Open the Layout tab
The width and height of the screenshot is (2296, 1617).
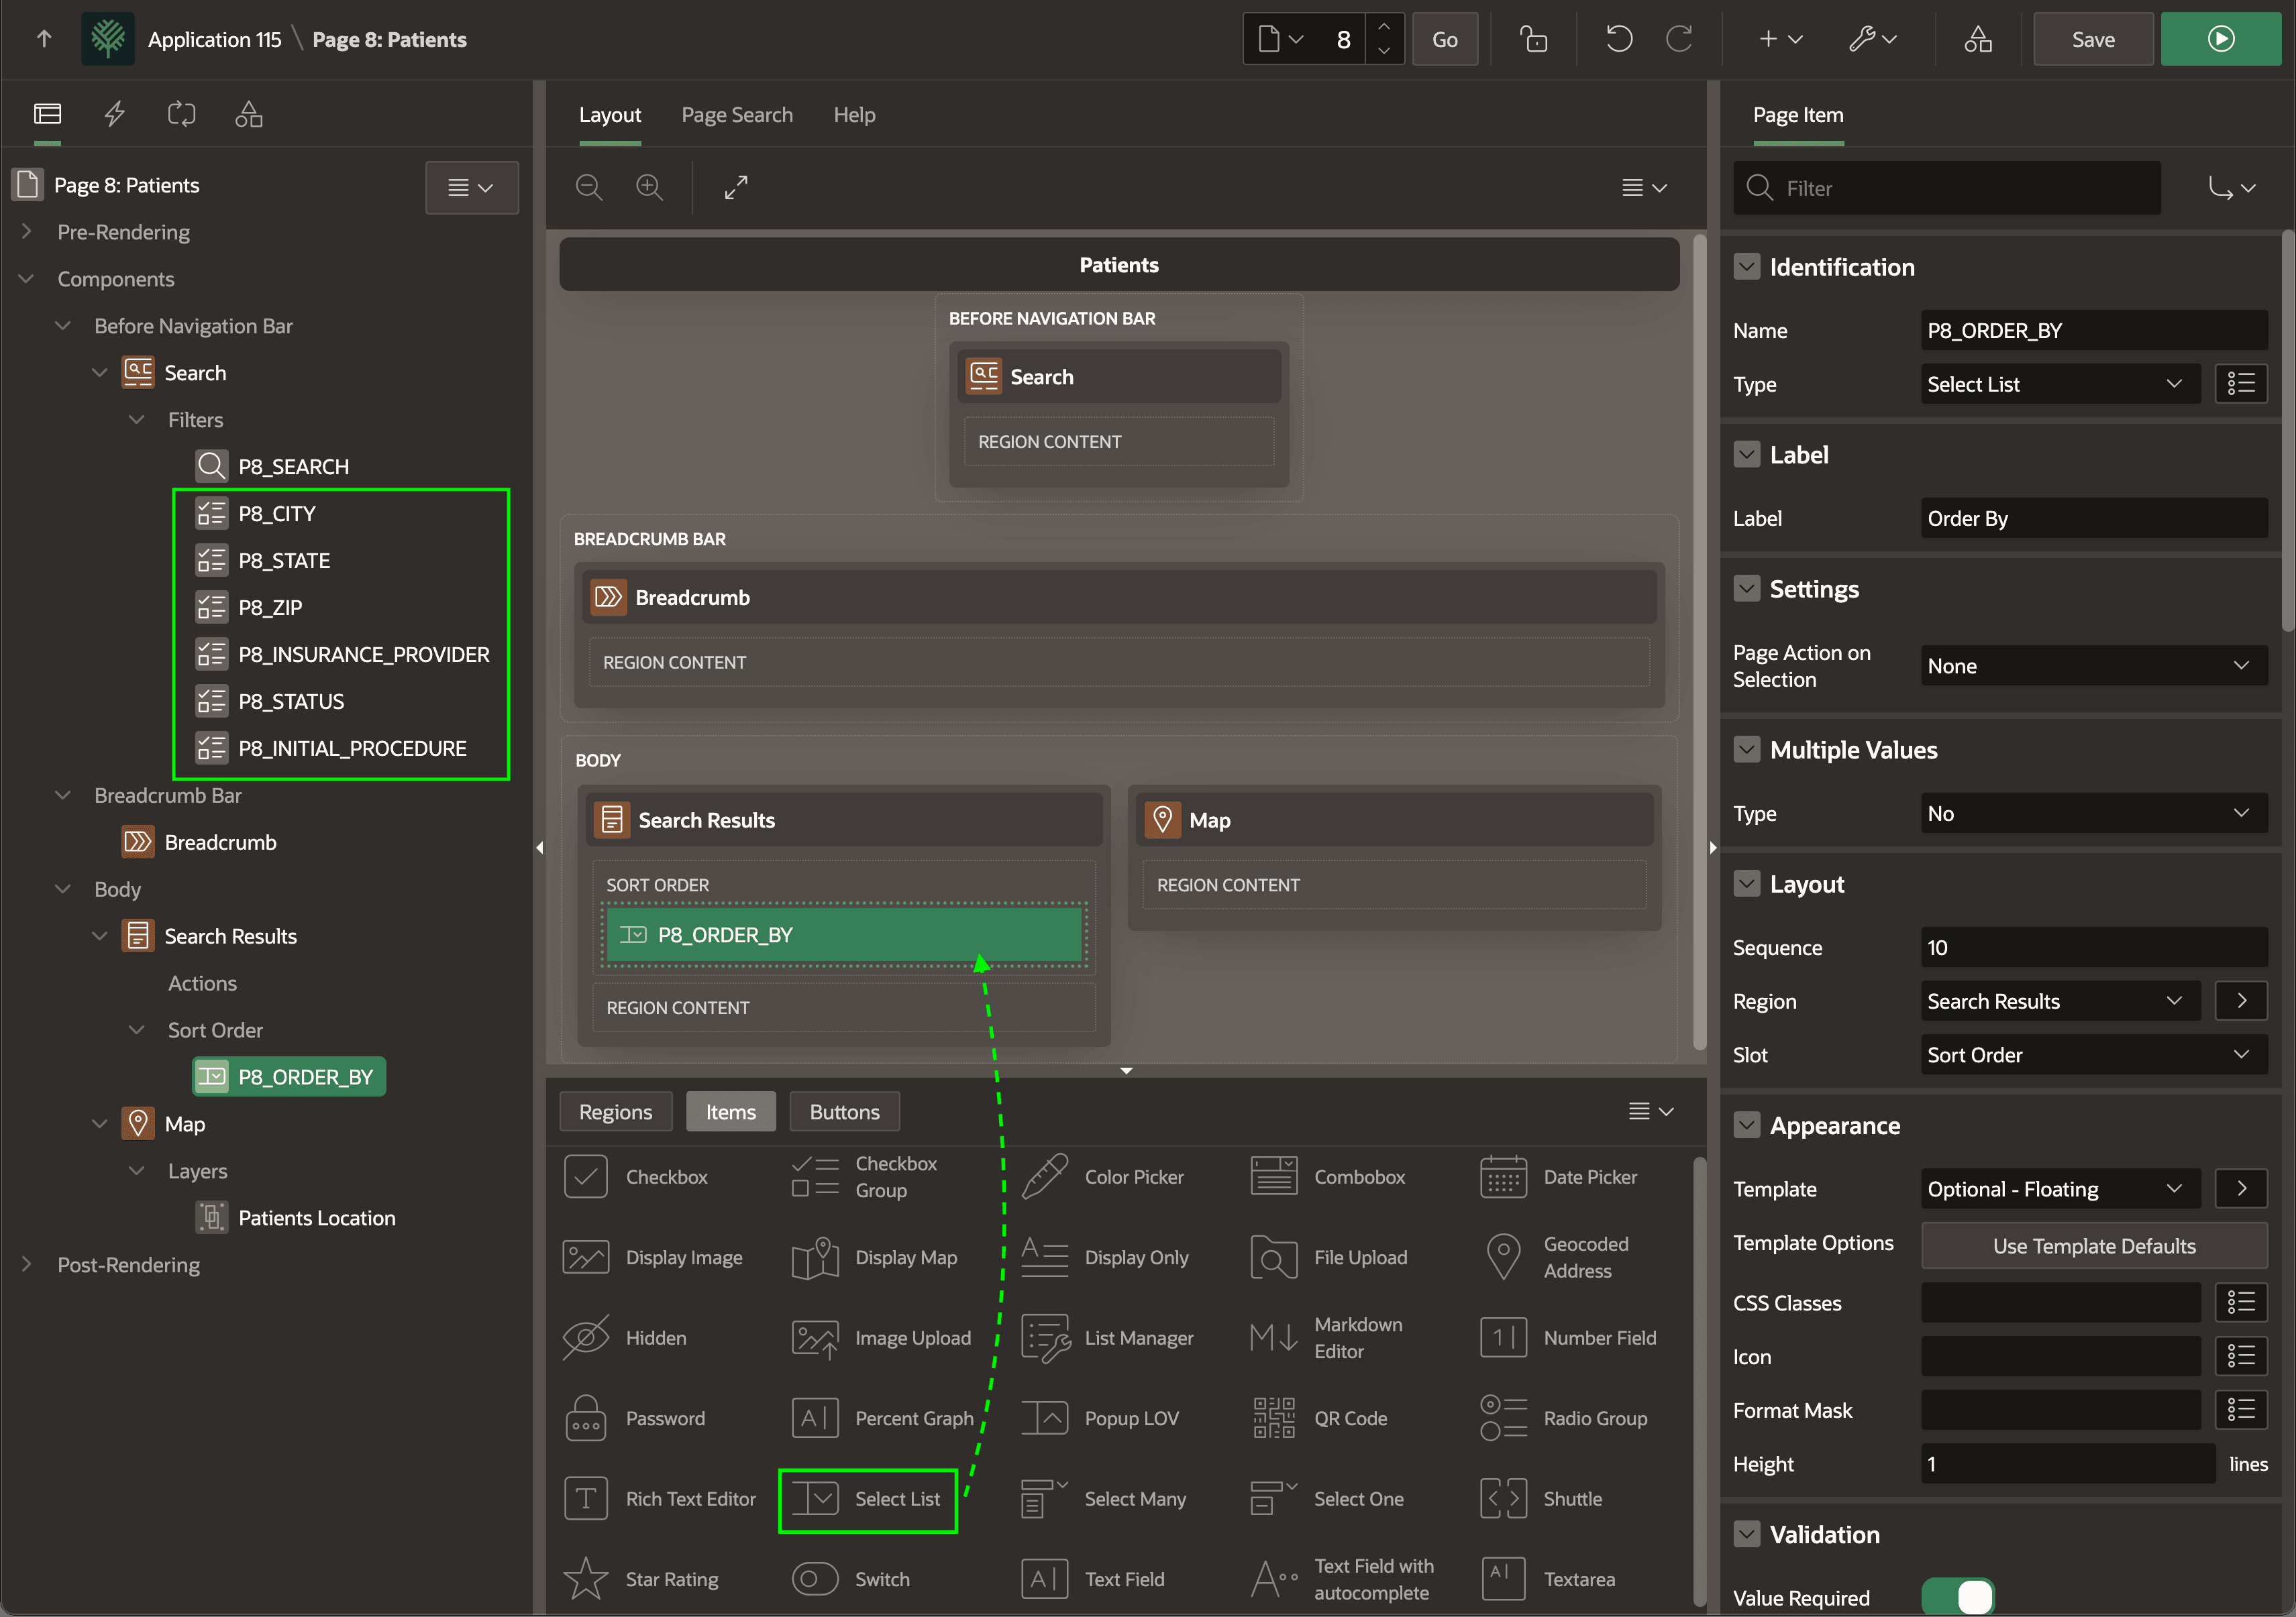pyautogui.click(x=610, y=115)
